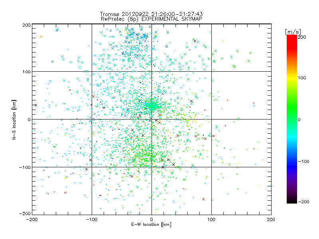Click the colorbar tick label '-100'
The width and height of the screenshot is (319, 239).
tap(303, 162)
